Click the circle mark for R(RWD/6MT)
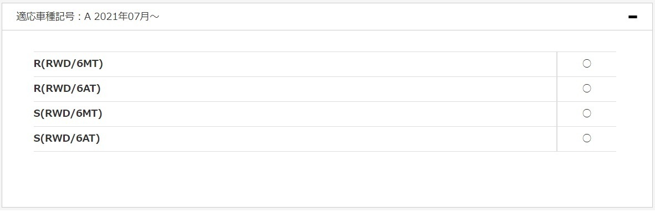 586,64
